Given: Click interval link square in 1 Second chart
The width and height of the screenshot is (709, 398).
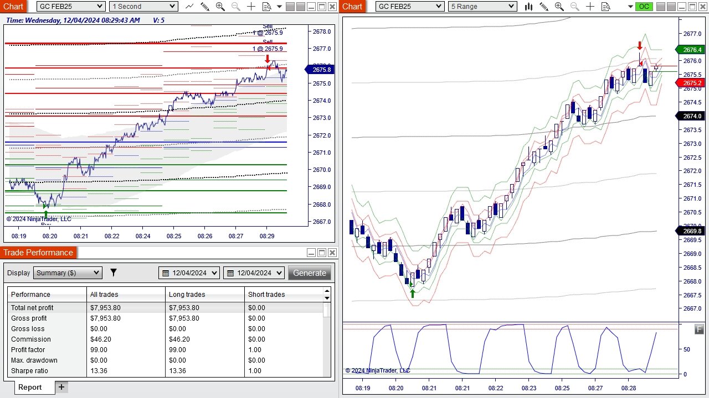Looking at the screenshot, I should tap(301, 7).
